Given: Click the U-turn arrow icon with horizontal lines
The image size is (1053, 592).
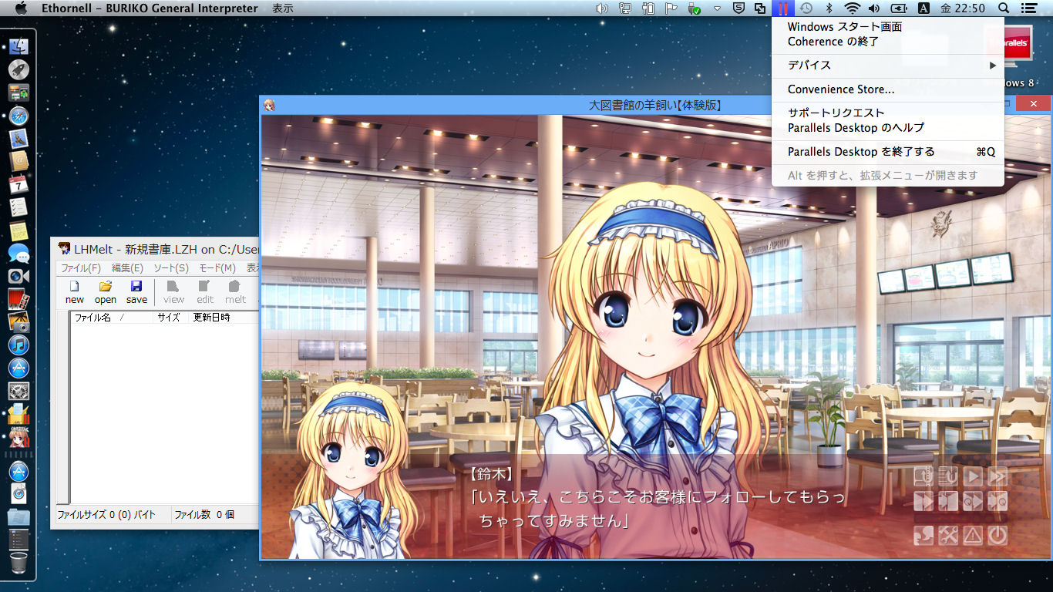Looking at the screenshot, I should point(948,476).
